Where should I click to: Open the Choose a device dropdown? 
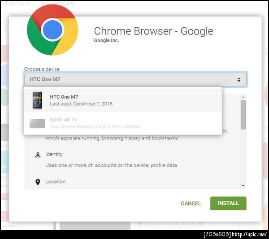tap(135, 79)
